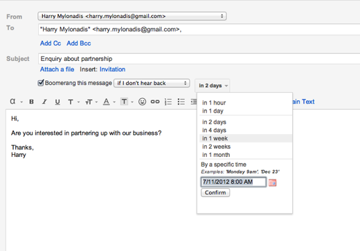Select 'in 4 days' option
Screen dimensions: 360x251
(246, 130)
